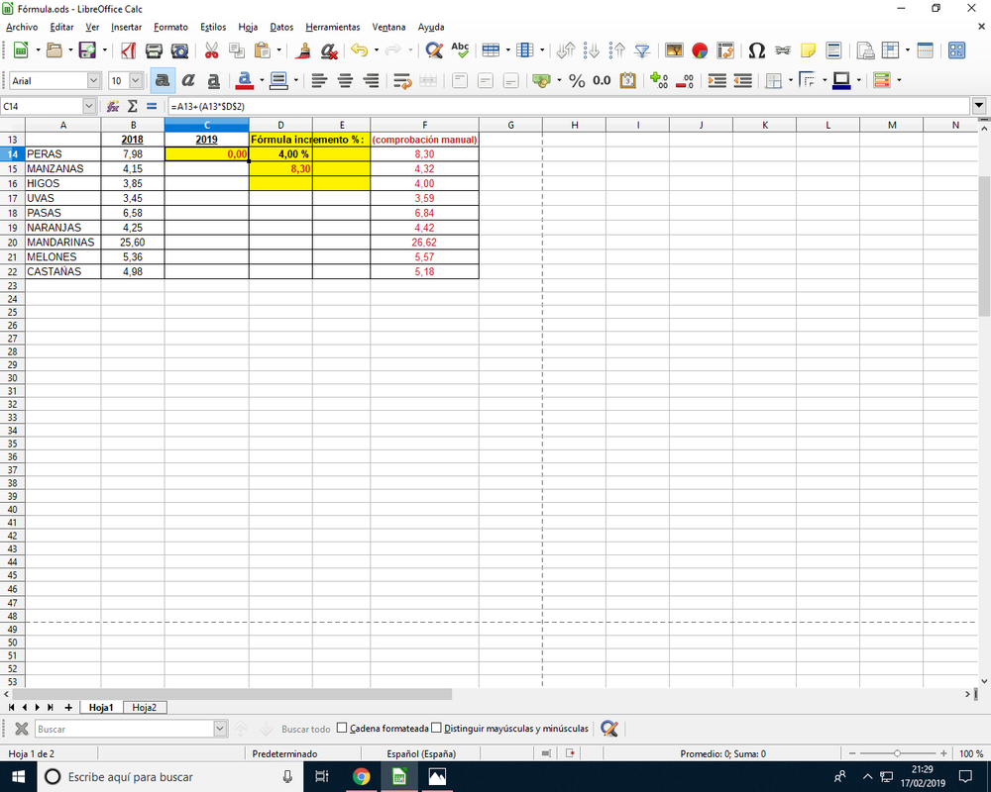Go to the last sheet with the navigation arrow
991x792 pixels.
50,708
